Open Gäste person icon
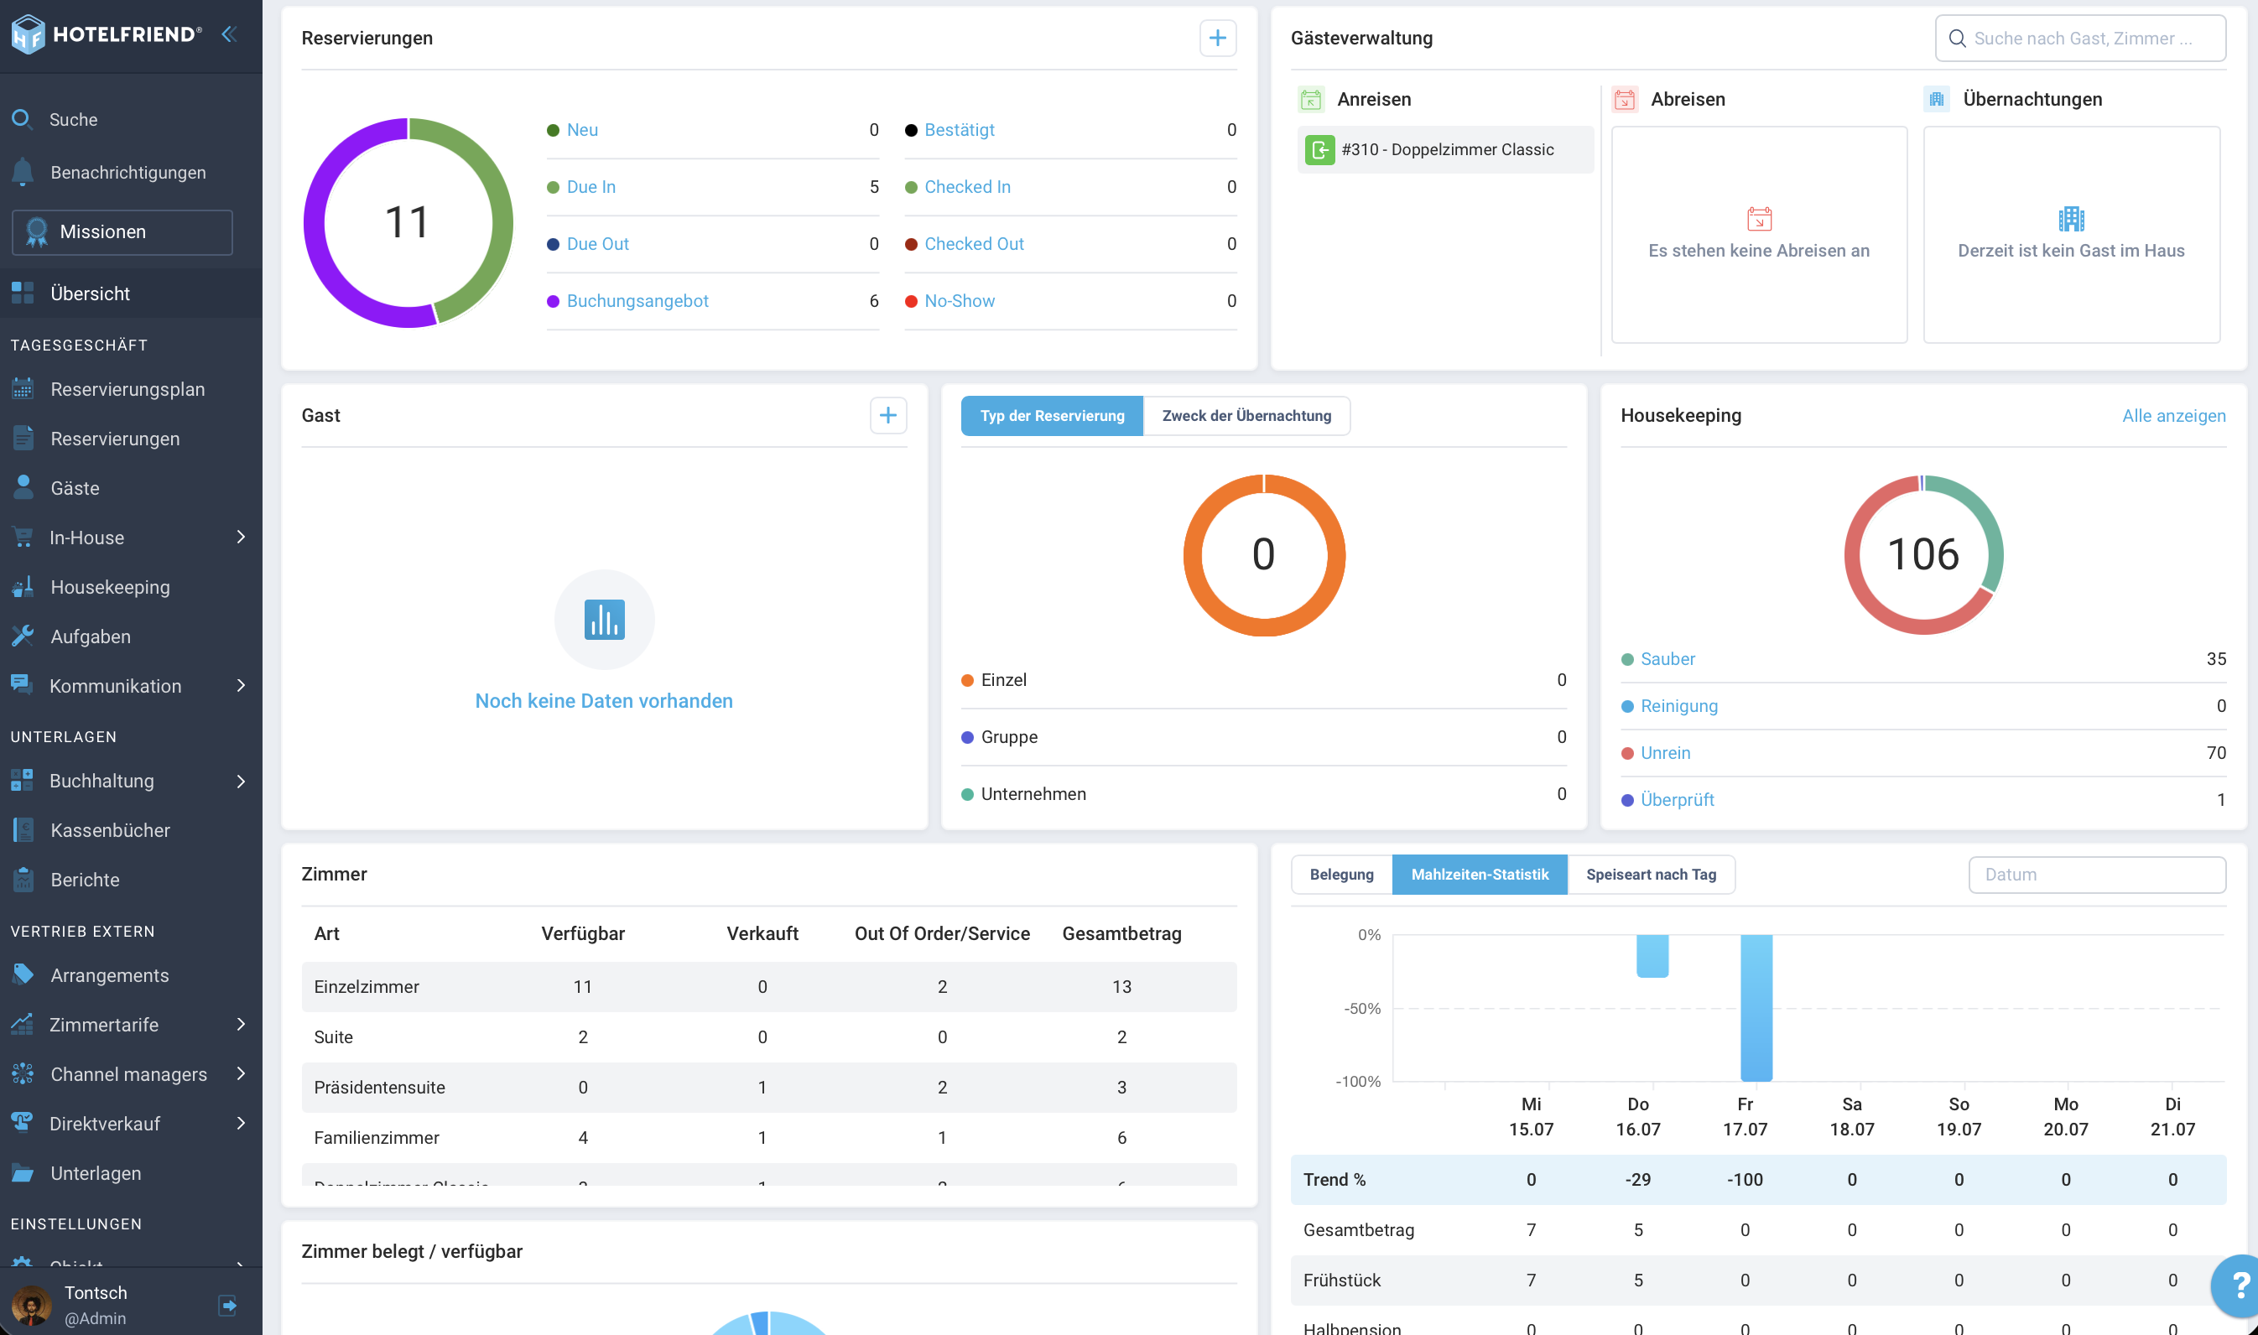Image resolution: width=2258 pixels, height=1335 pixels. (23, 487)
